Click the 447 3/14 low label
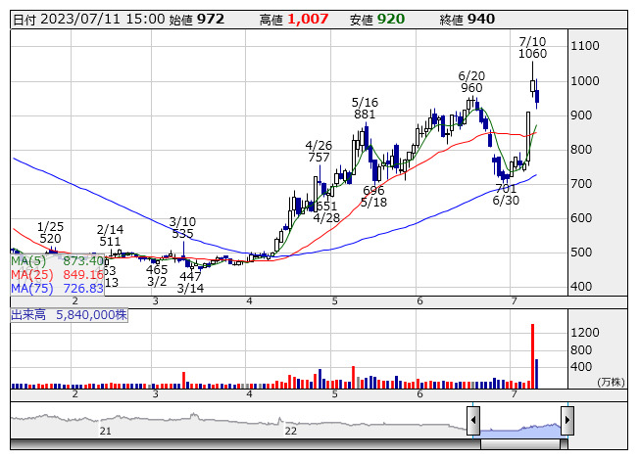640x460 pixels. click(x=190, y=282)
